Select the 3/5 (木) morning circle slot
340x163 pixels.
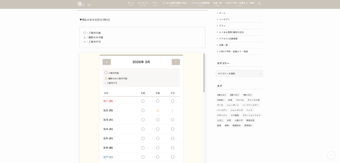[143, 138]
